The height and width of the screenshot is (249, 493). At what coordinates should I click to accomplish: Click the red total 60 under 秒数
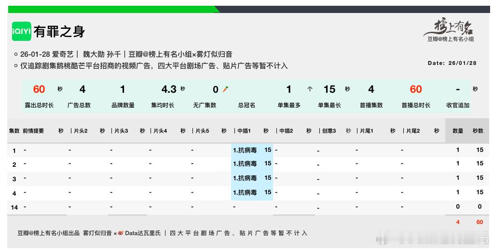point(479,222)
